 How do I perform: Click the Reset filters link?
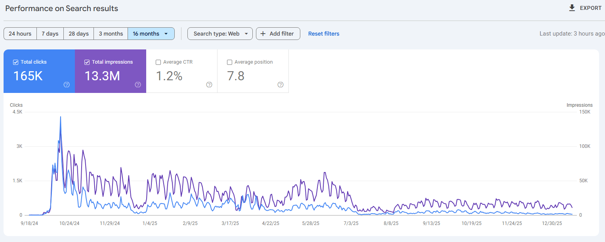tap(324, 34)
